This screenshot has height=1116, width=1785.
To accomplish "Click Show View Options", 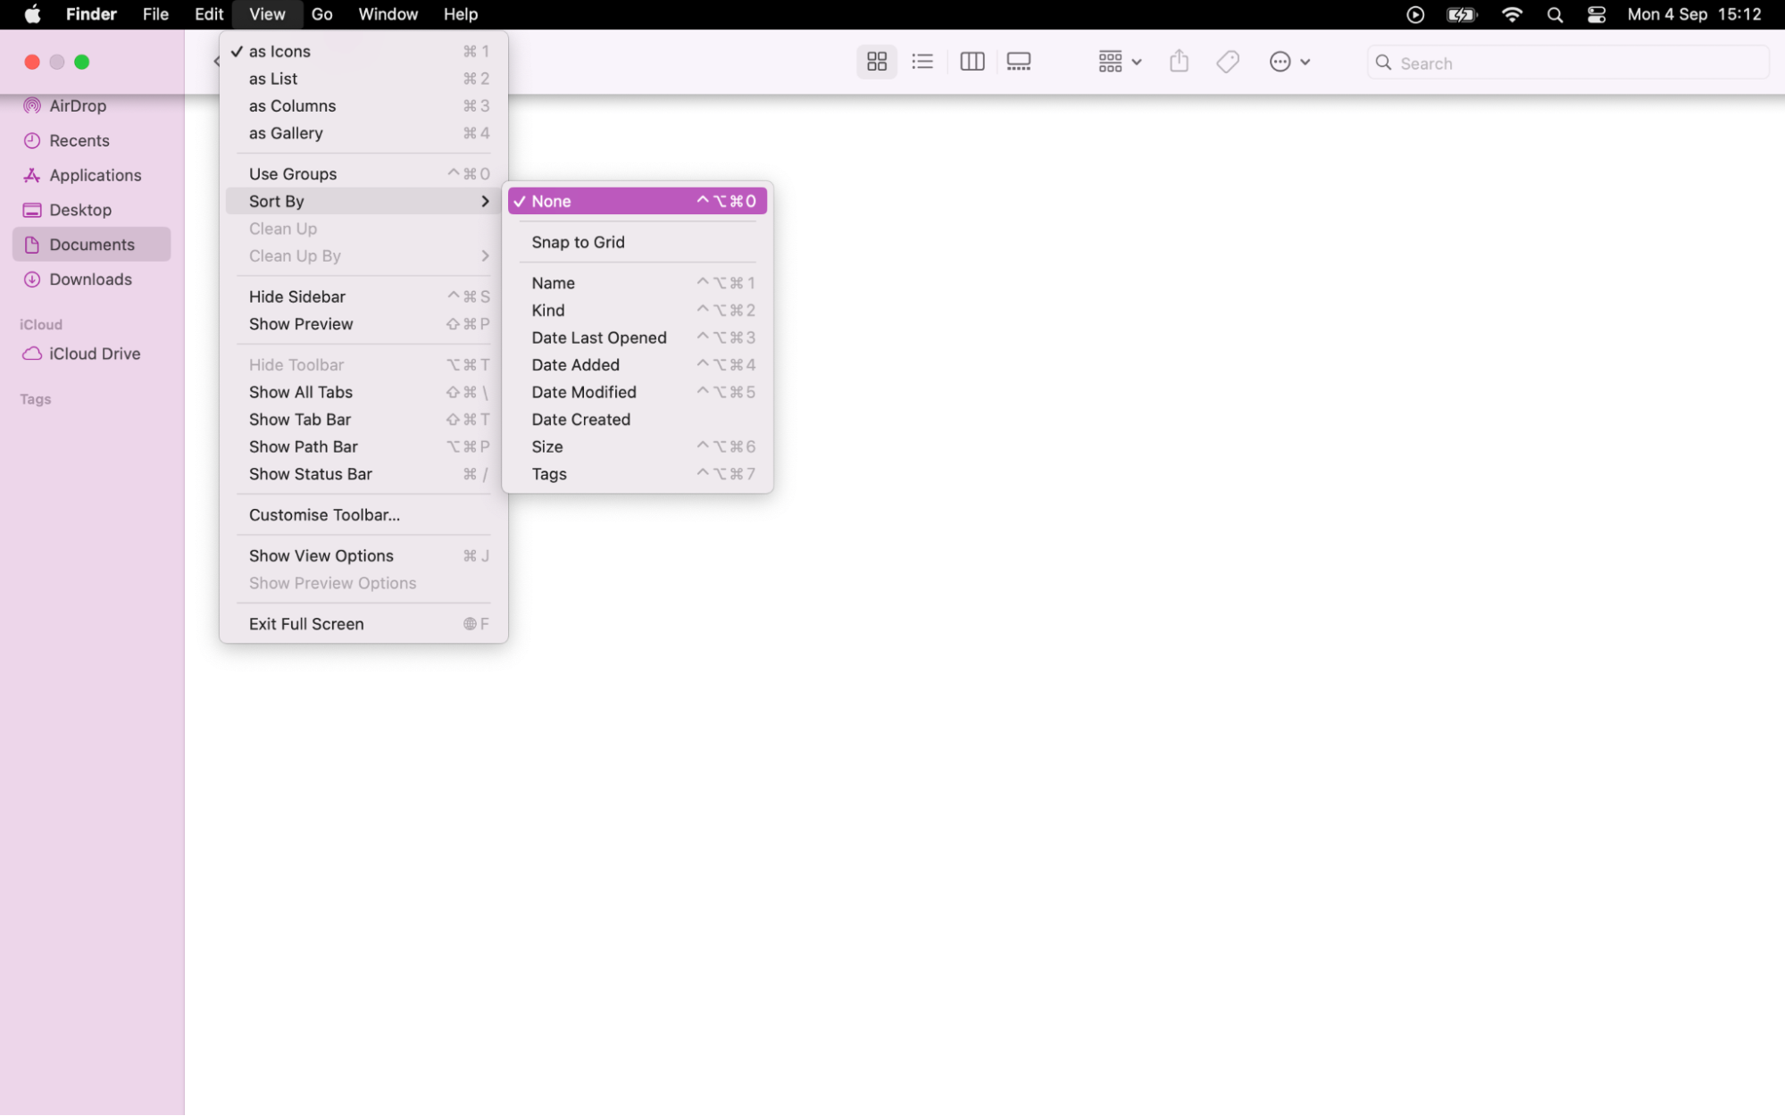I will [364, 556].
